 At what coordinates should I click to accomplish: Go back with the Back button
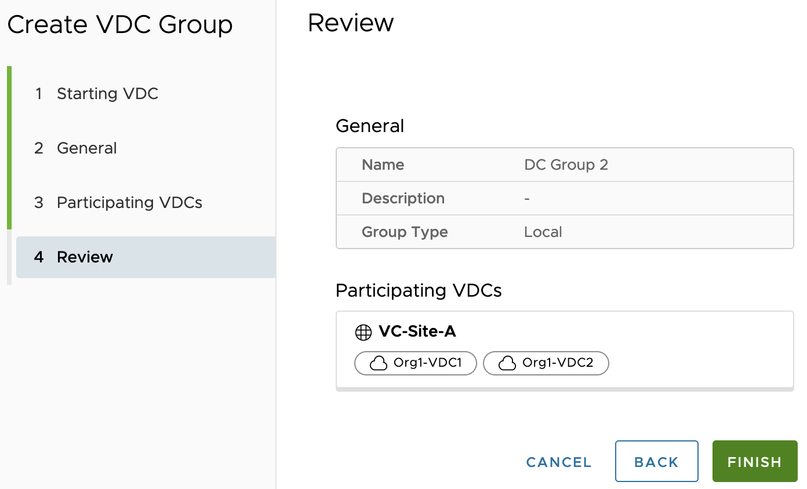[x=656, y=462]
